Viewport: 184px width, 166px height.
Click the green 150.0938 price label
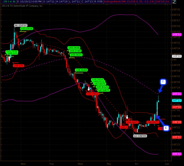[x=26, y=29]
